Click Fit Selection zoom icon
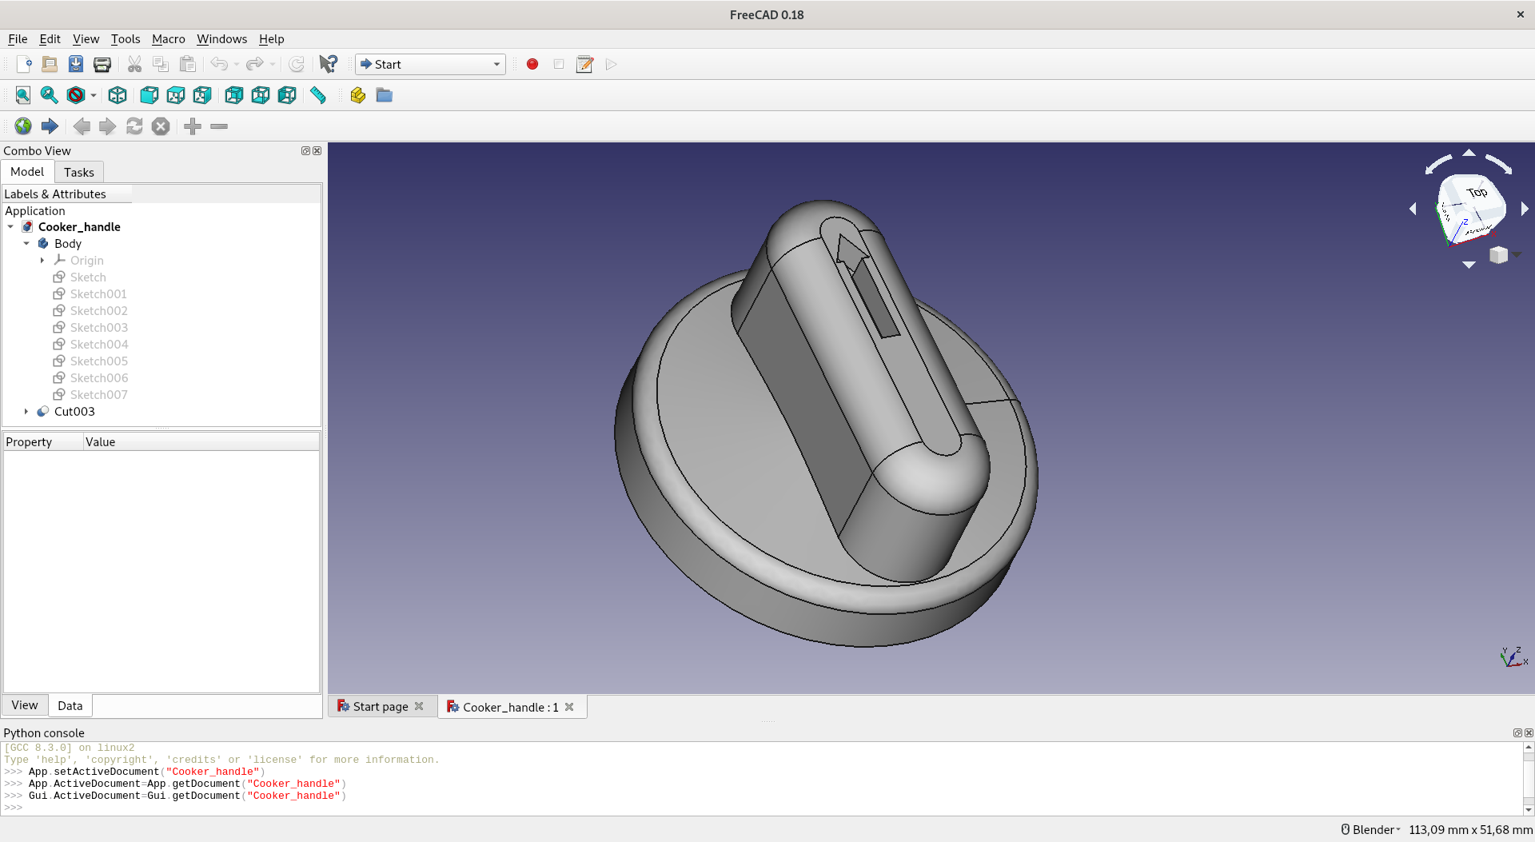This screenshot has height=842, width=1535. coord(50,96)
